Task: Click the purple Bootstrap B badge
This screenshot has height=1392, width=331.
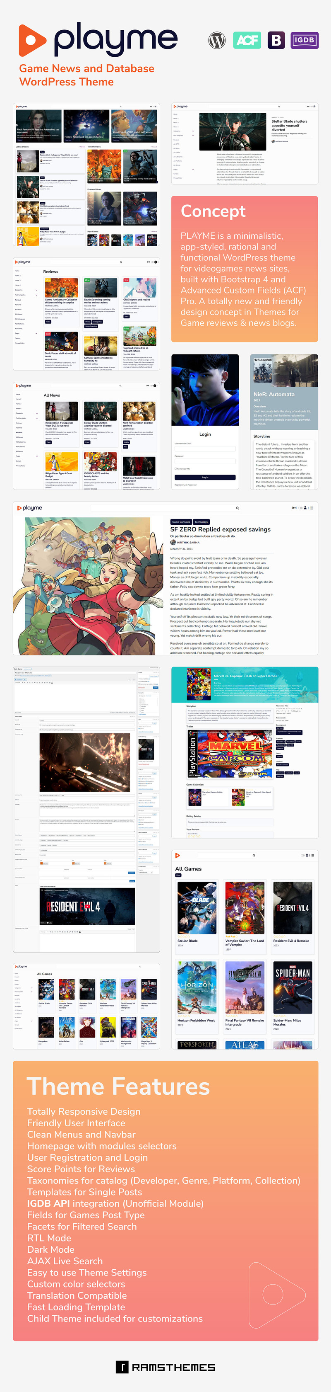Action: point(276,40)
